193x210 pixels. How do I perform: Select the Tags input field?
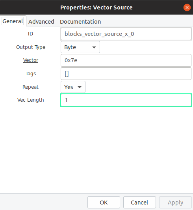[x=126, y=74]
